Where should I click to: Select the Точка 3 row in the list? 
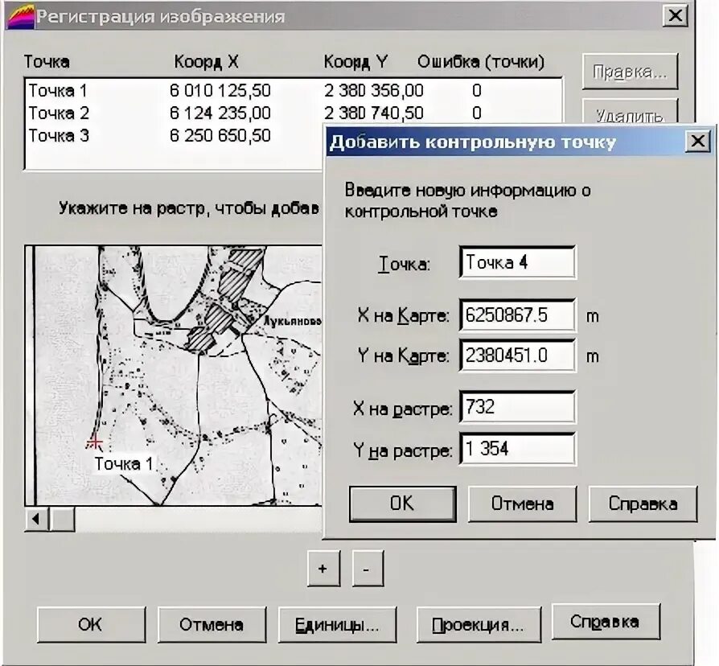(x=175, y=135)
